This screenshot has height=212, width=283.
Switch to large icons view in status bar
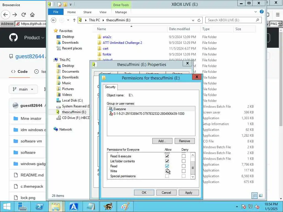261,196
